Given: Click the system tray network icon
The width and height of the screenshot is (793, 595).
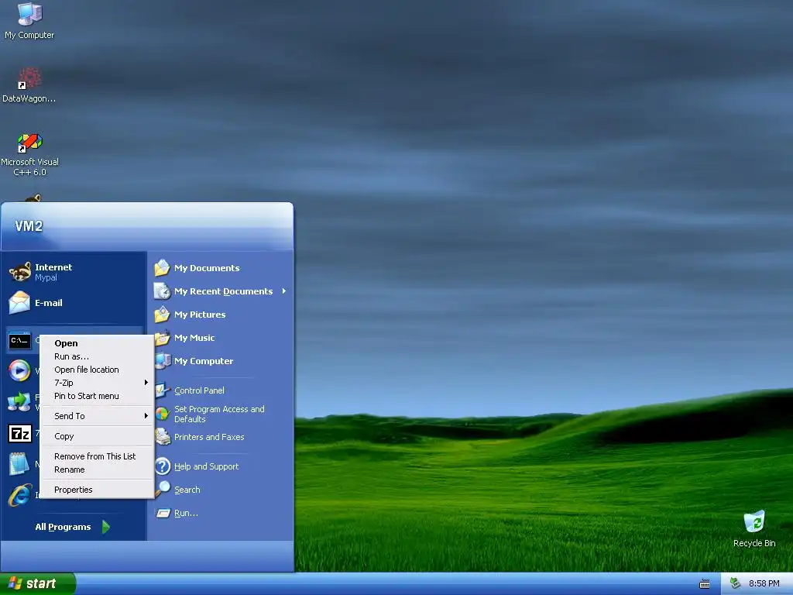Looking at the screenshot, I should 735,583.
